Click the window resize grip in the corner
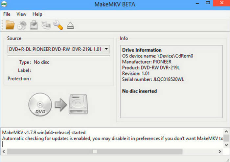This screenshot has width=230, height=162. pos(228,160)
